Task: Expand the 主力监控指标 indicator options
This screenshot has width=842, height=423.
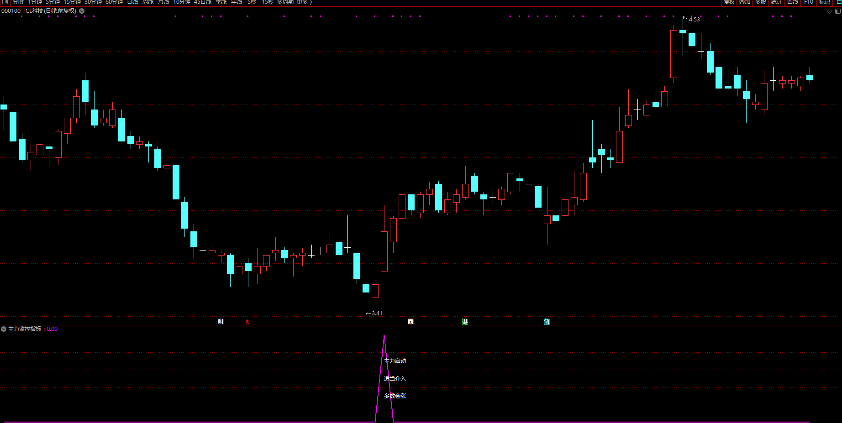Action: pyautogui.click(x=4, y=329)
